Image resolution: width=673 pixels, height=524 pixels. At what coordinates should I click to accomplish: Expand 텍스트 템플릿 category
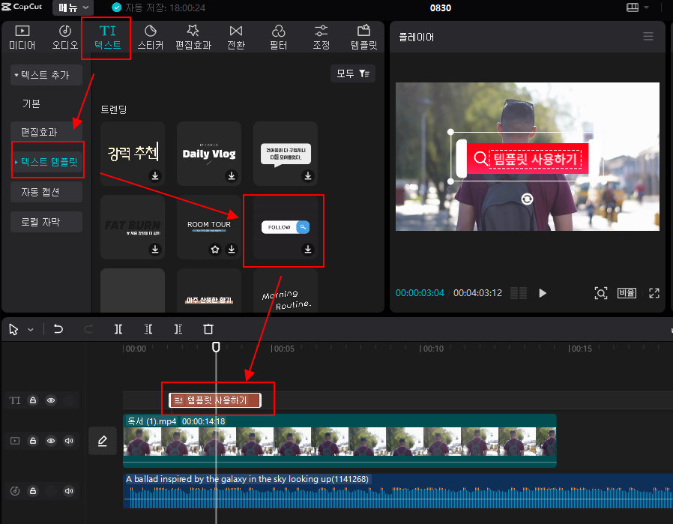(x=46, y=162)
